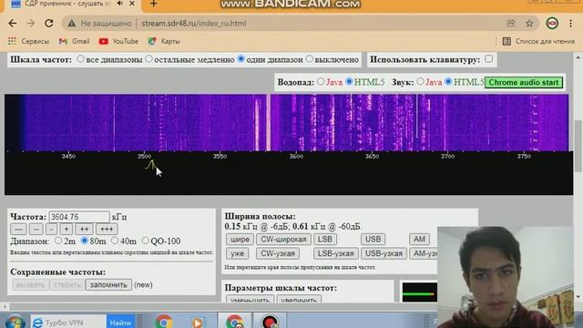Viewport: 583px width, 328px height.
Task: Open Gmail bookmark
Action: 75,41
